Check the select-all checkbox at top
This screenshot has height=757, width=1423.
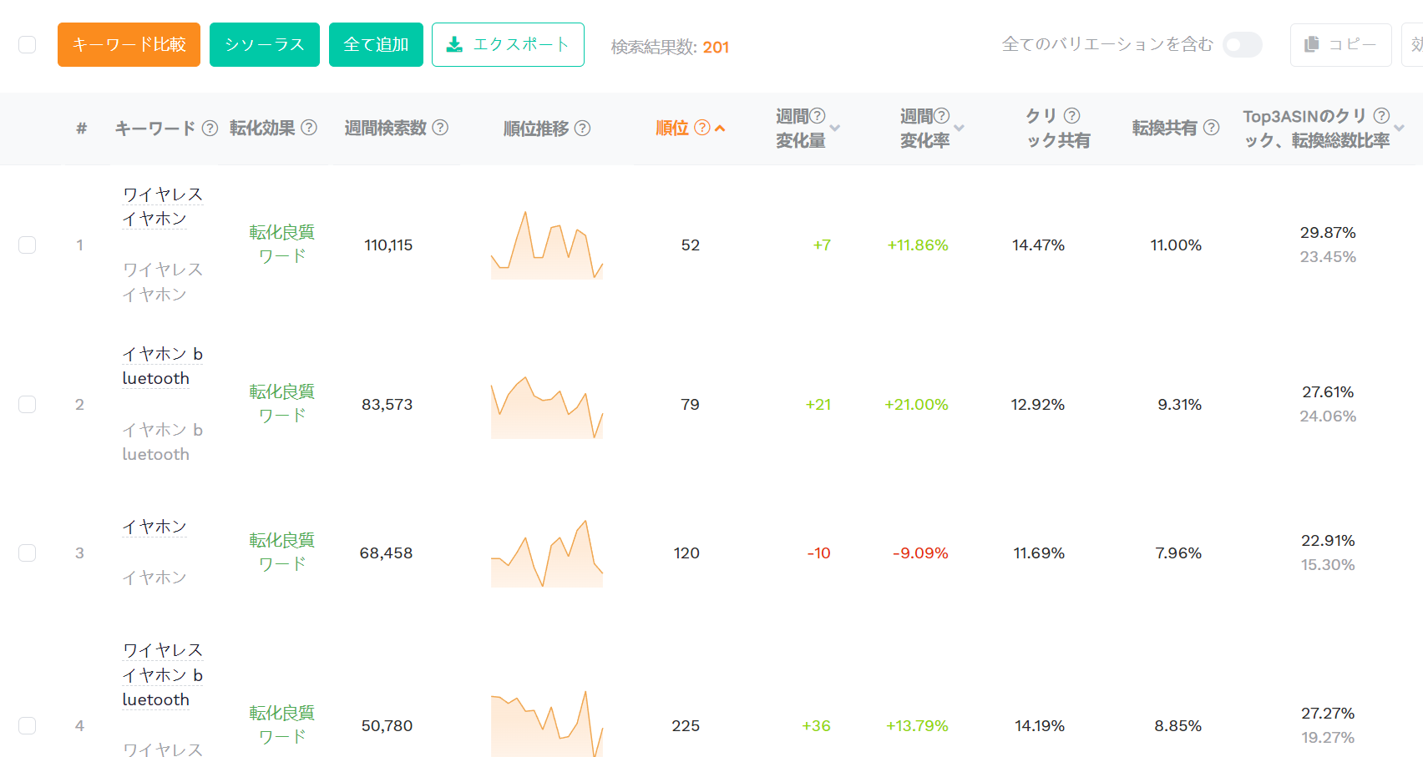(28, 45)
